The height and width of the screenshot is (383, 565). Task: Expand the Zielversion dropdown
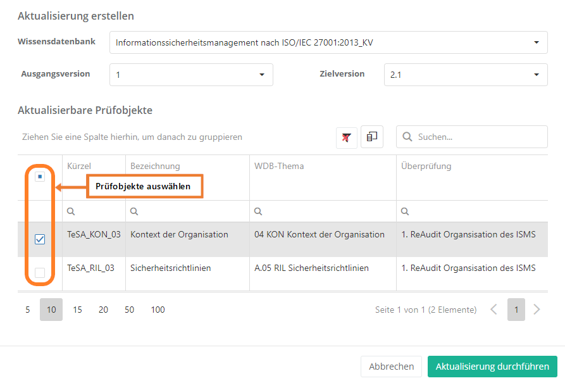click(536, 75)
